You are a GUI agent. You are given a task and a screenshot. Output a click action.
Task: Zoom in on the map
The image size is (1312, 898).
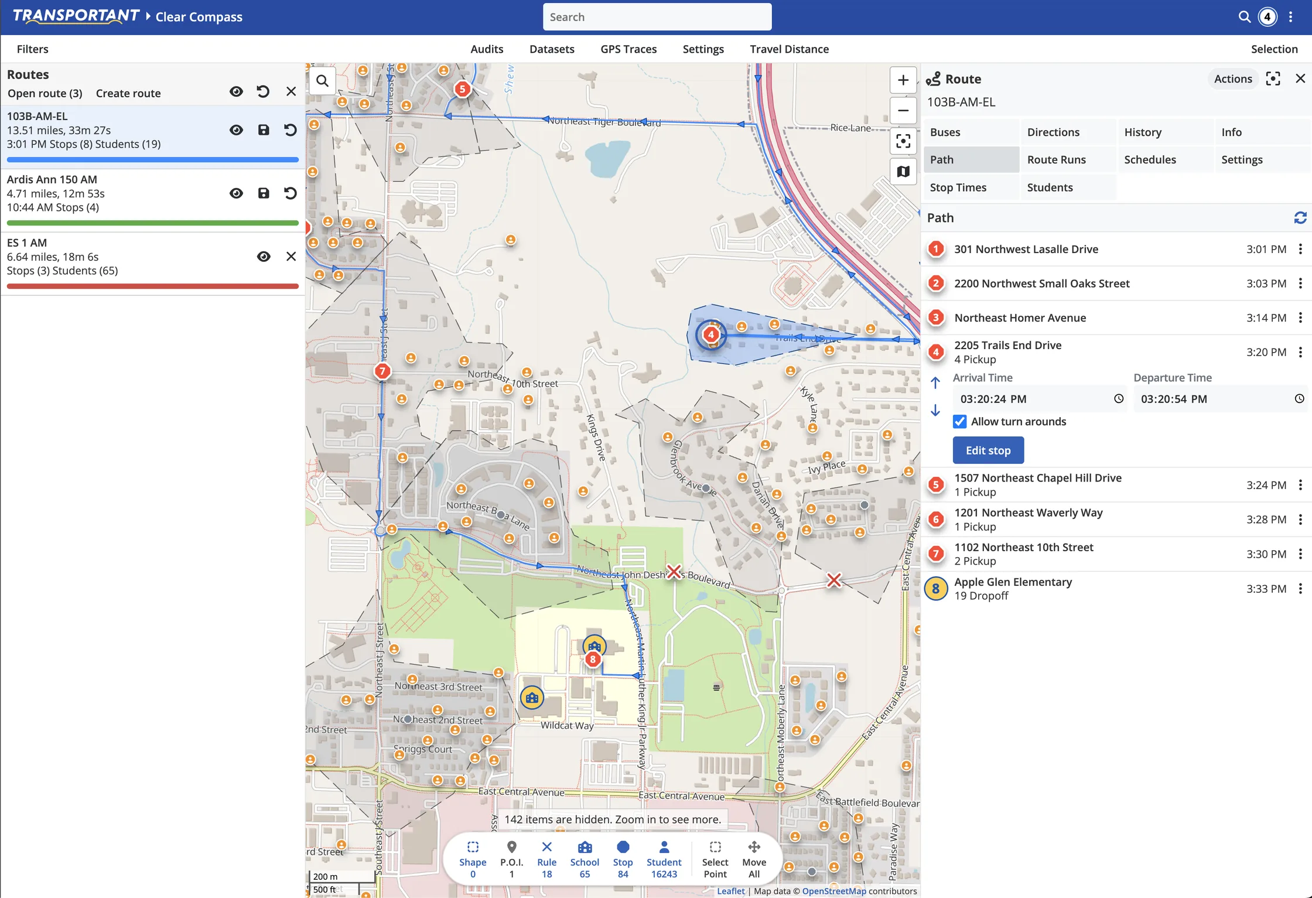tap(903, 80)
